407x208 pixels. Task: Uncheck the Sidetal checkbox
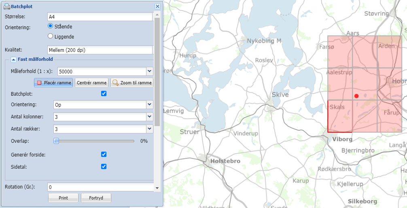point(104,166)
